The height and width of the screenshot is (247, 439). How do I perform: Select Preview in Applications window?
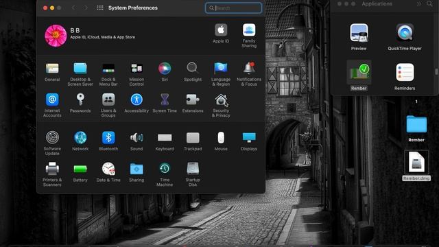359,37
